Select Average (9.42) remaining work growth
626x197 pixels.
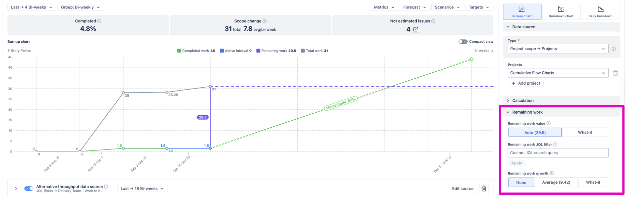point(556,182)
